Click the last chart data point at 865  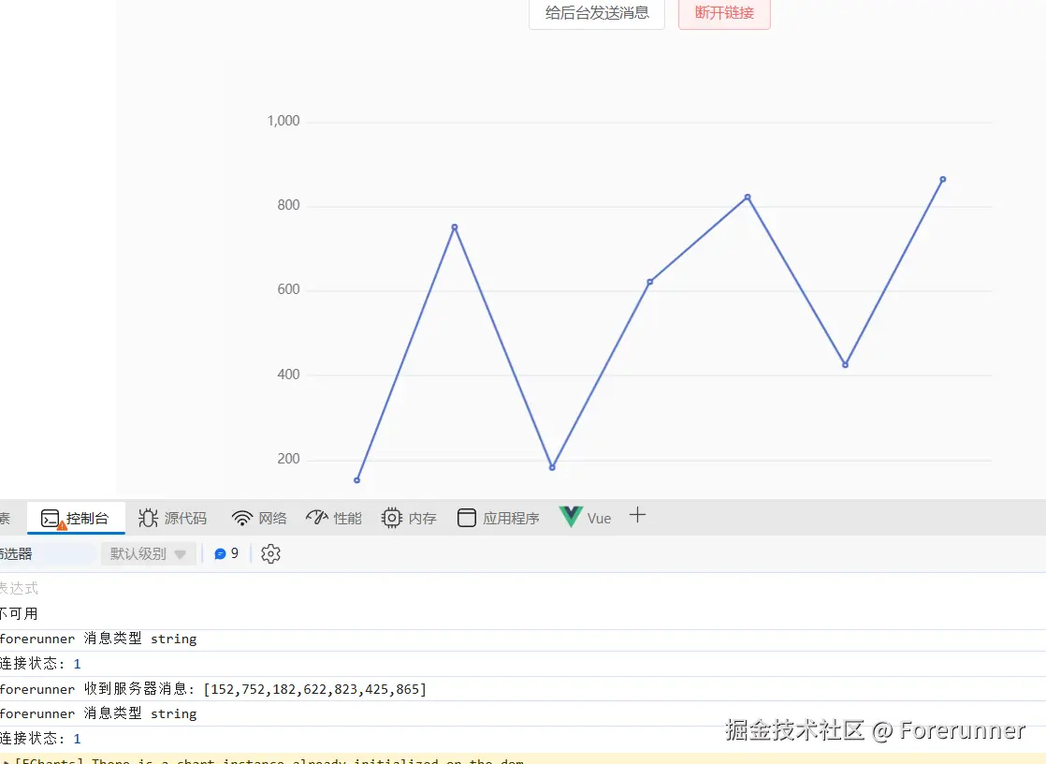(x=942, y=179)
